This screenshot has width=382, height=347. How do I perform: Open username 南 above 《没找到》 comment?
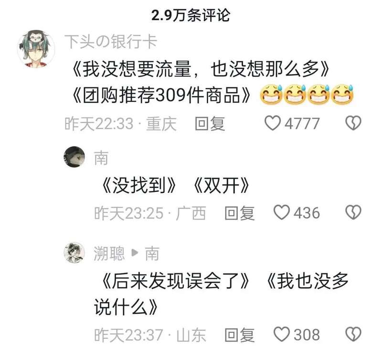coord(101,158)
